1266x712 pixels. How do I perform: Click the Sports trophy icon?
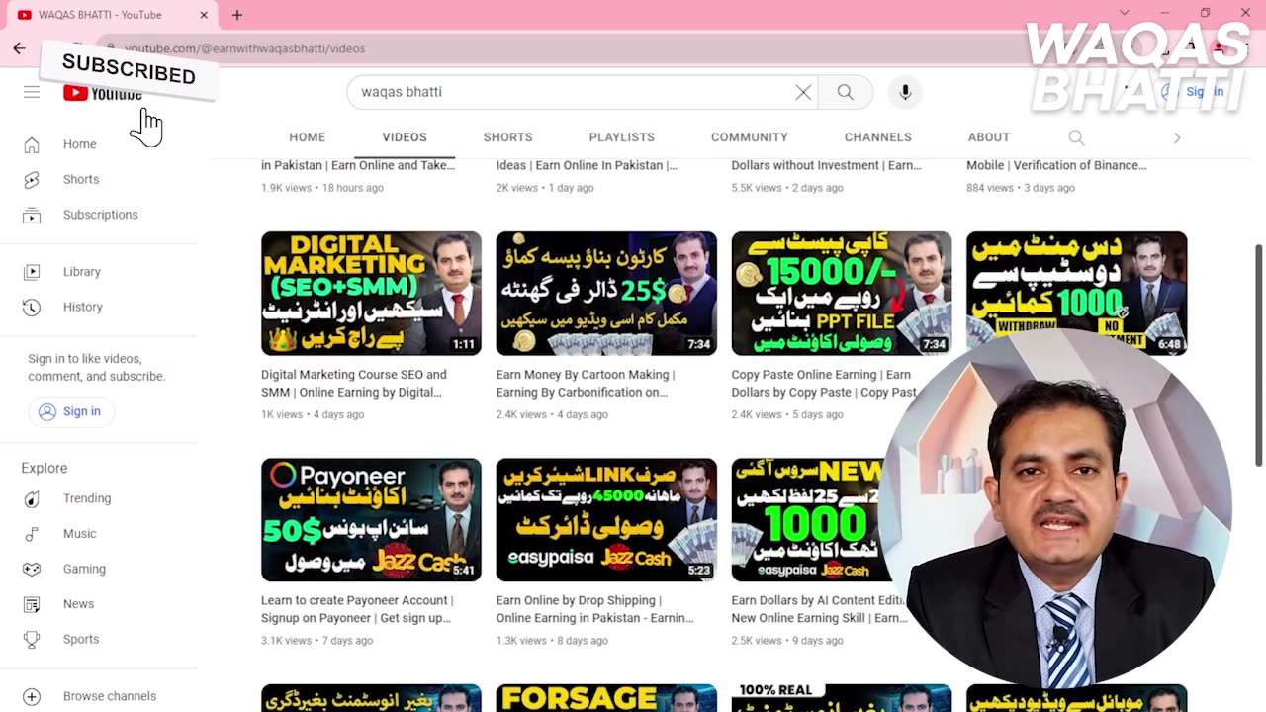[x=32, y=640]
